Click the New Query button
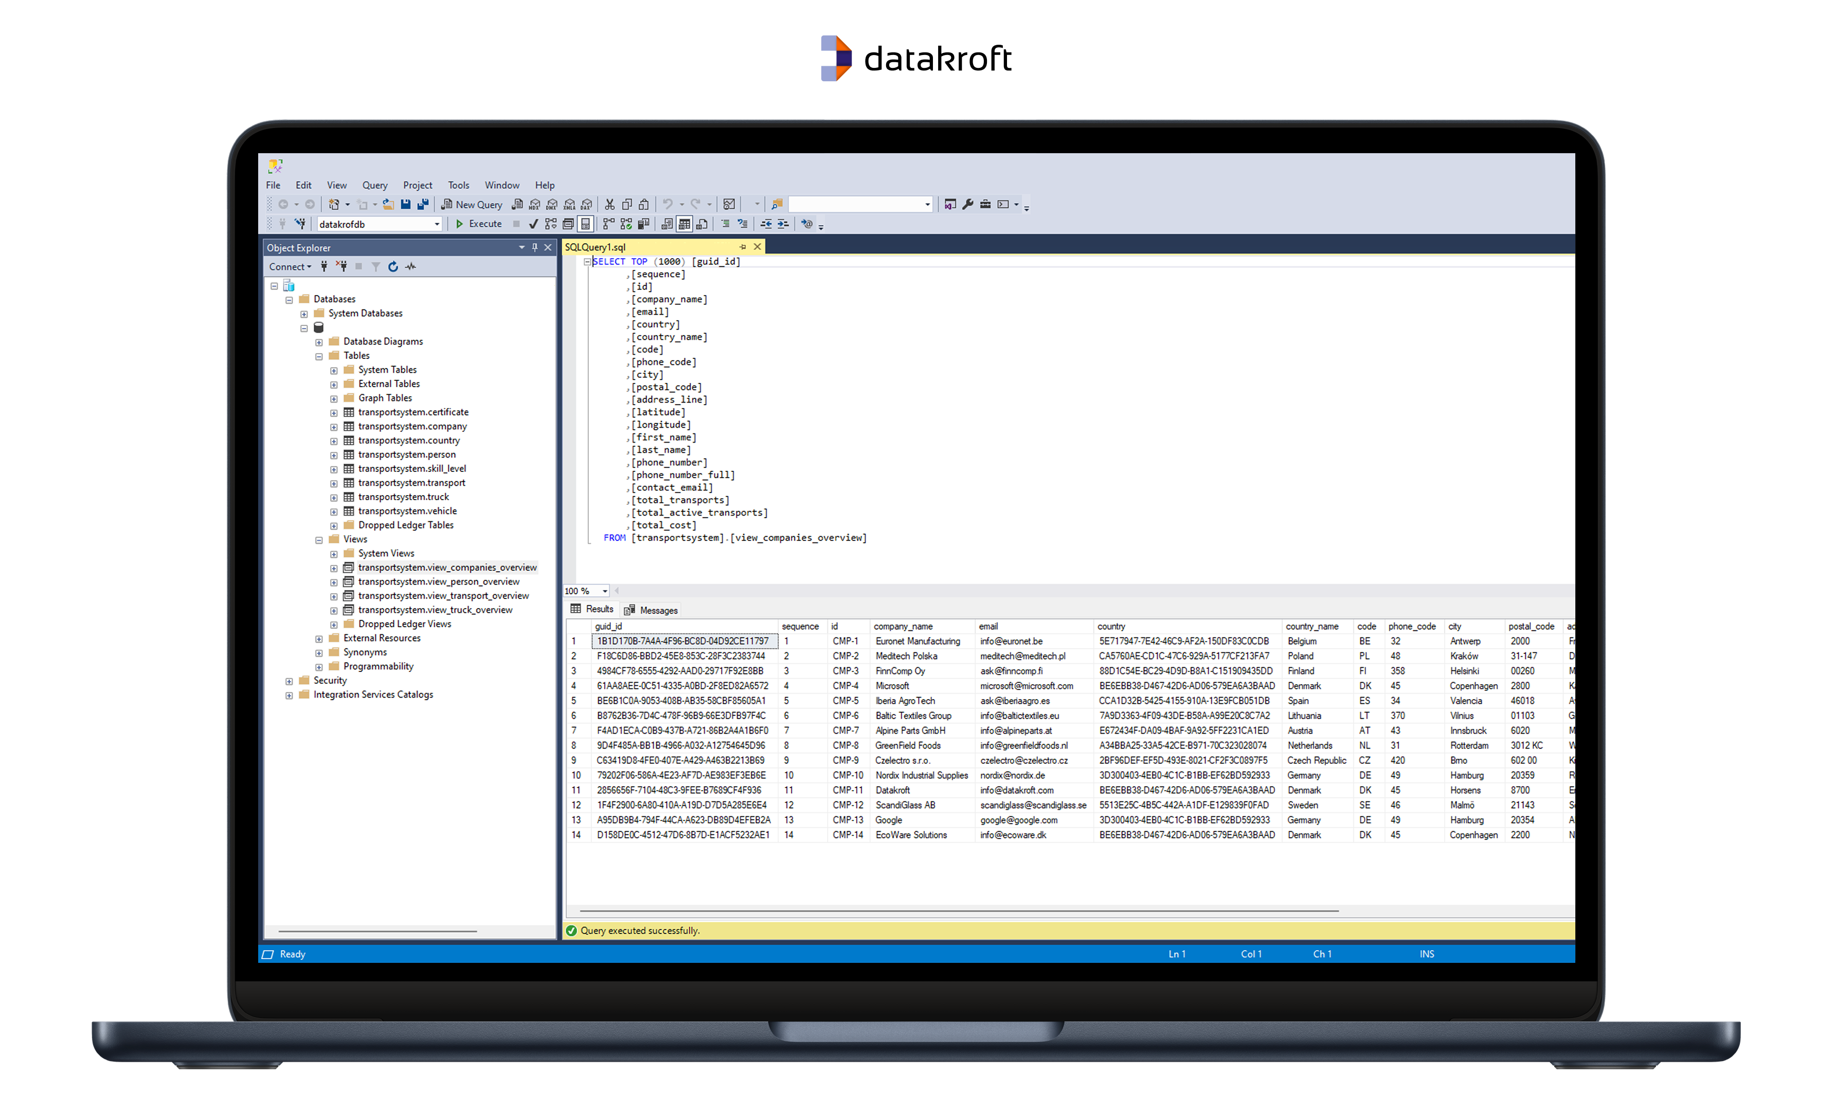 472,205
